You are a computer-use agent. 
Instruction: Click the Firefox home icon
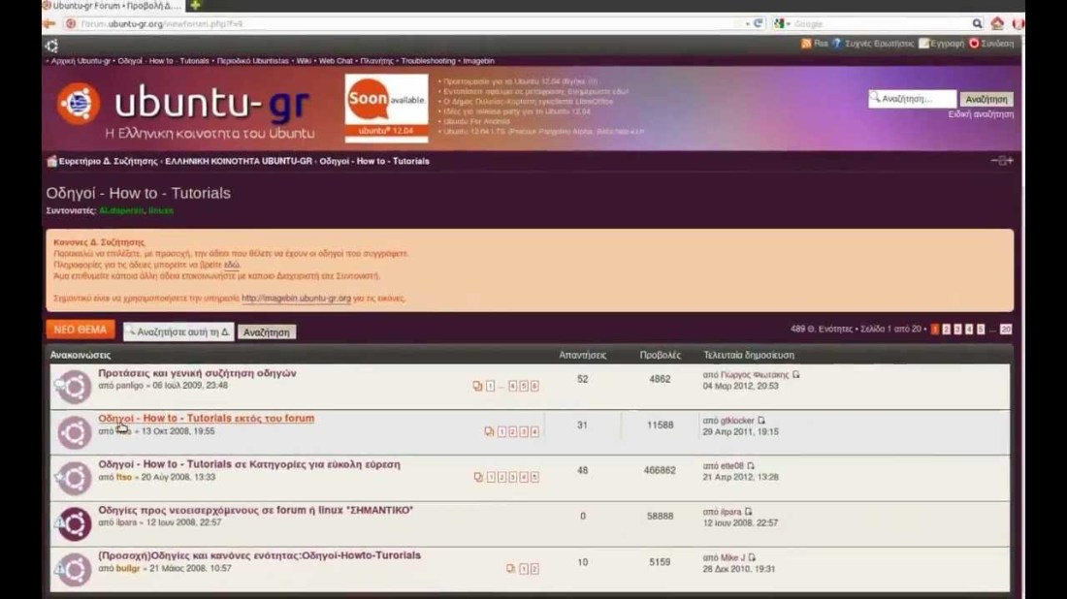click(997, 23)
